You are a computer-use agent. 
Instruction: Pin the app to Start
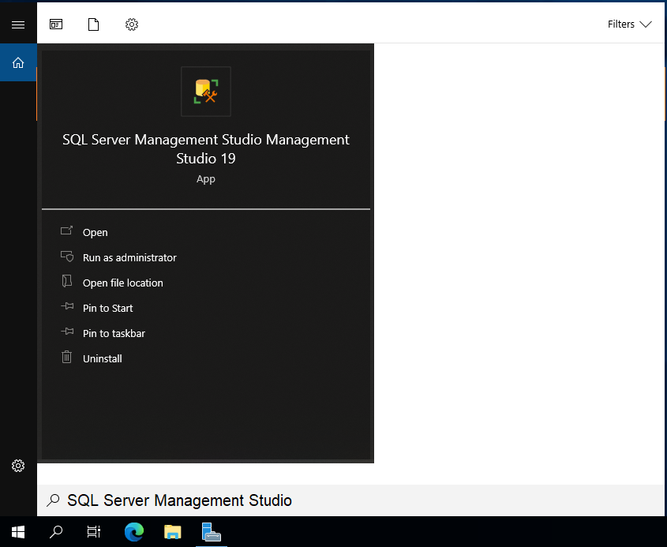click(107, 308)
